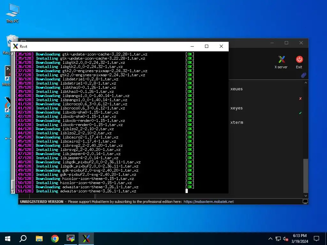This screenshot has width=327, height=245.
Task: Click the muted volume icon in tray
Action: tap(286, 239)
